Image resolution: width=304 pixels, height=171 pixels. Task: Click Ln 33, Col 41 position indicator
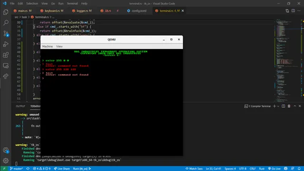213,169
